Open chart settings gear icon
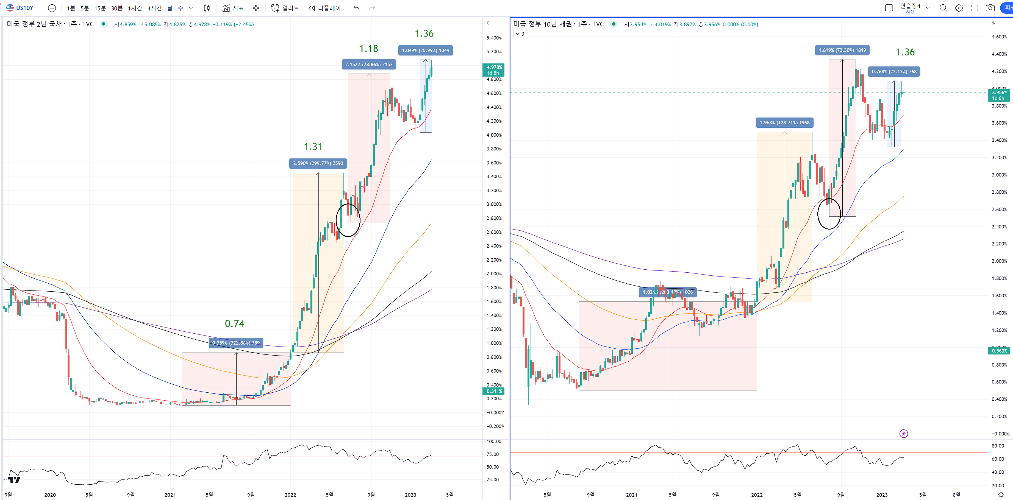 click(959, 8)
